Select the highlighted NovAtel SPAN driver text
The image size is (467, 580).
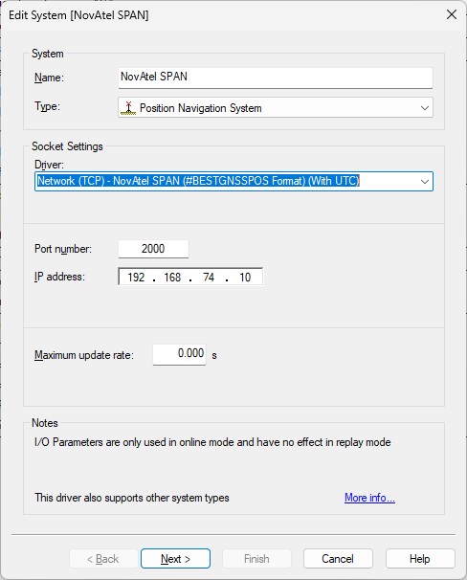tap(198, 181)
